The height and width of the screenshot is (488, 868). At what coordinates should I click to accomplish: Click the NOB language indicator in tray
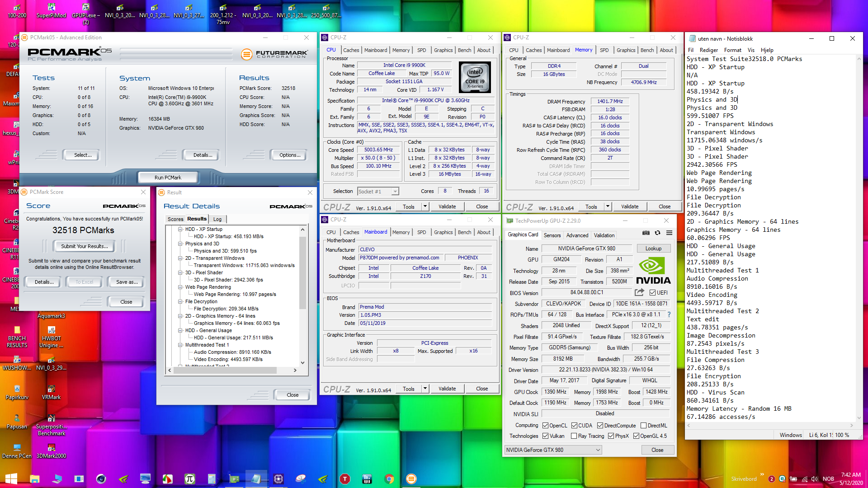point(828,479)
